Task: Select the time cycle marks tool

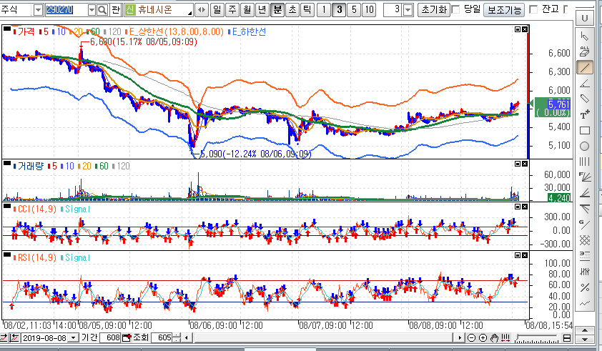Action: [x=584, y=272]
